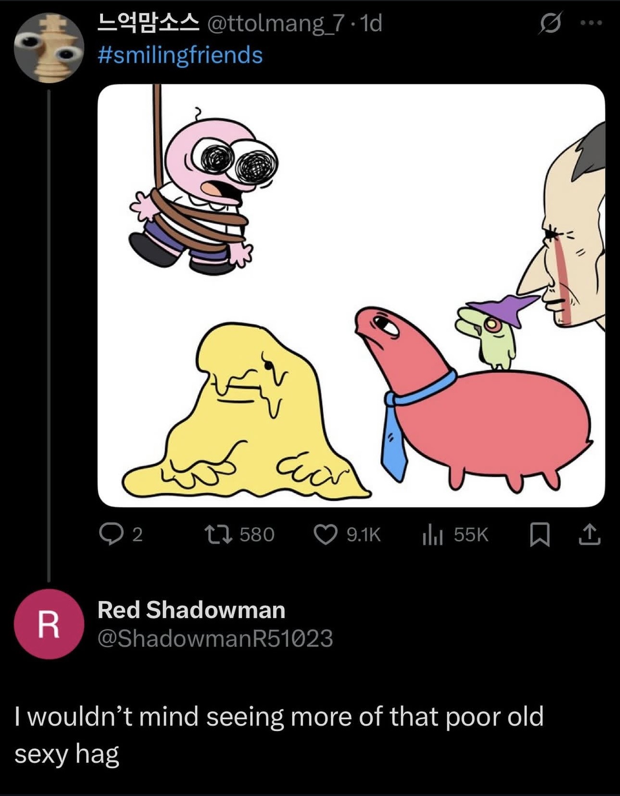
Task: Open the three-dot more options menu
Action: pos(591,23)
